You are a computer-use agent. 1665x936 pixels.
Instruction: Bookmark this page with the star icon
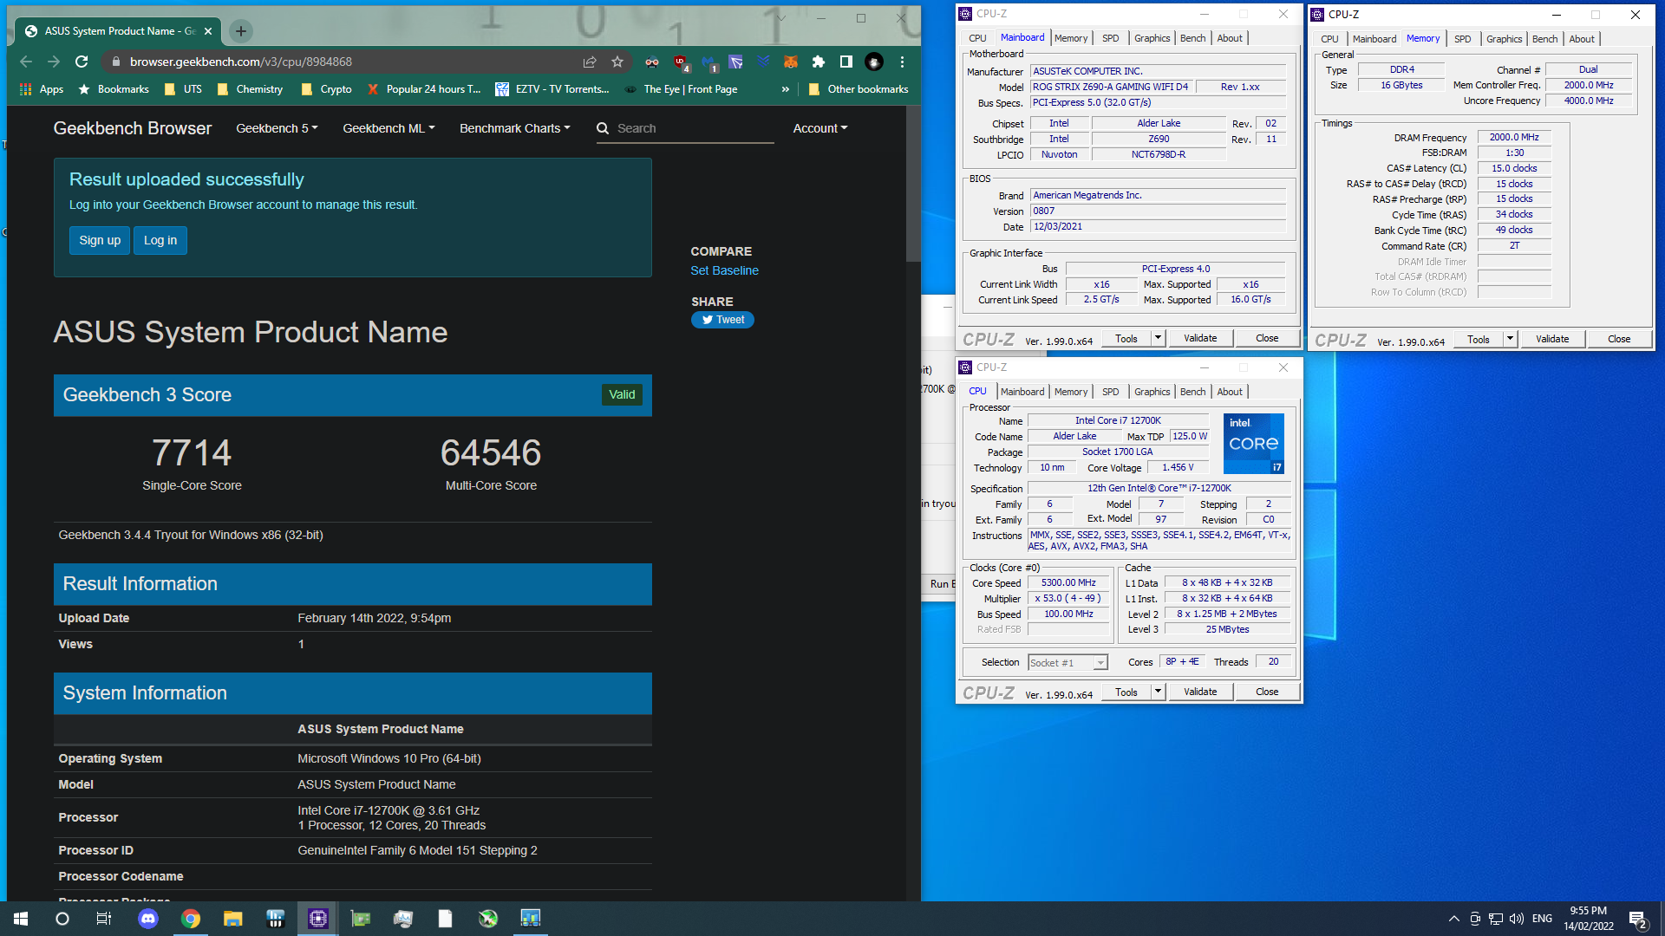617,62
